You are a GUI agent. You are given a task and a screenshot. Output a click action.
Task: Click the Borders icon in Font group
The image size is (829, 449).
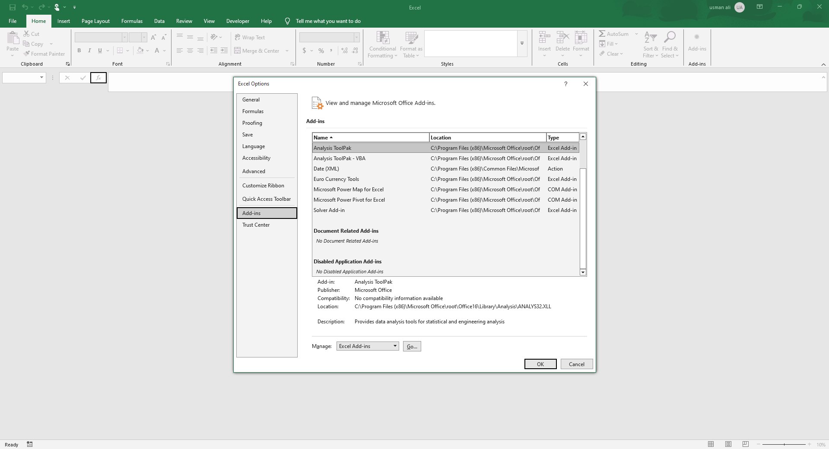(x=120, y=51)
